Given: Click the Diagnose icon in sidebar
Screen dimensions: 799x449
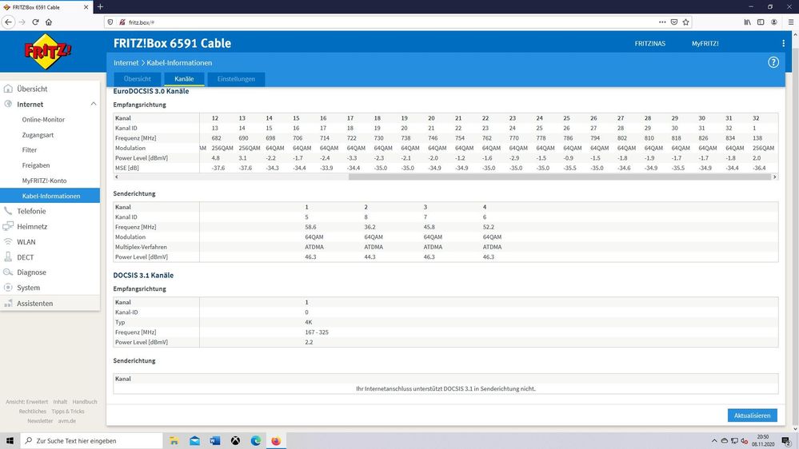Looking at the screenshot, I should [x=8, y=272].
